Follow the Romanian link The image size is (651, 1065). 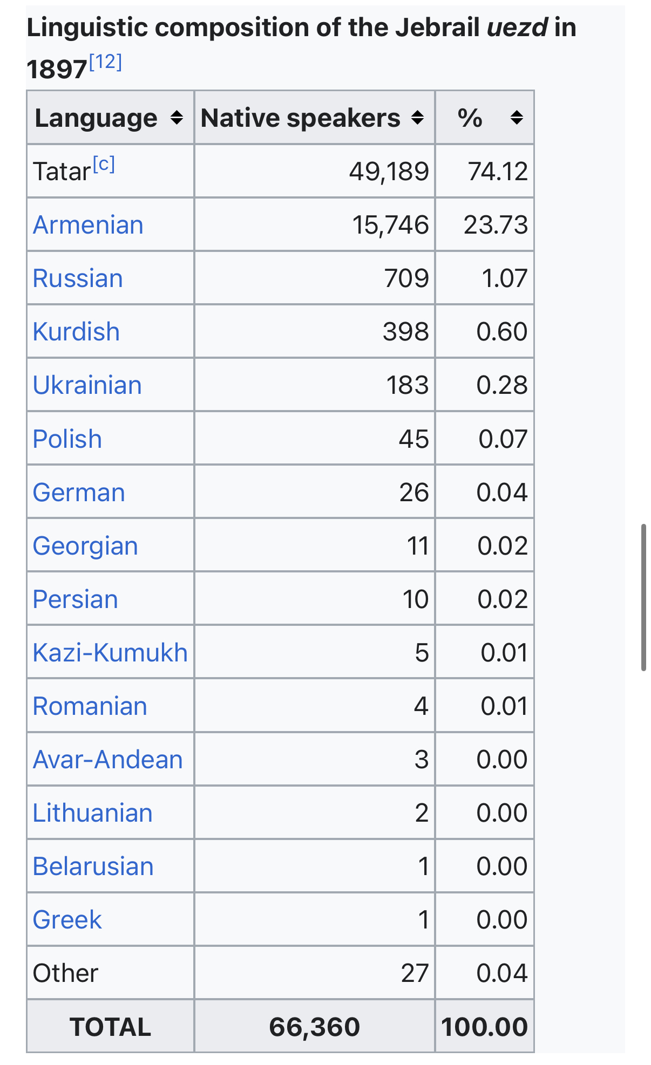[x=90, y=706]
